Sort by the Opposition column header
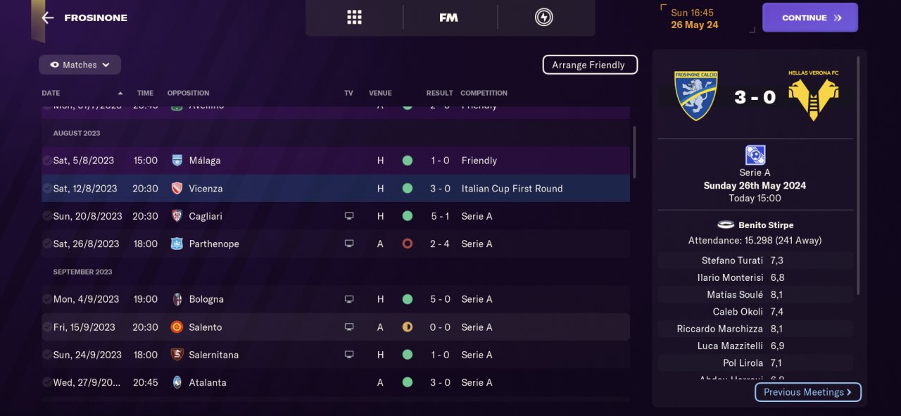901x416 pixels. point(188,93)
